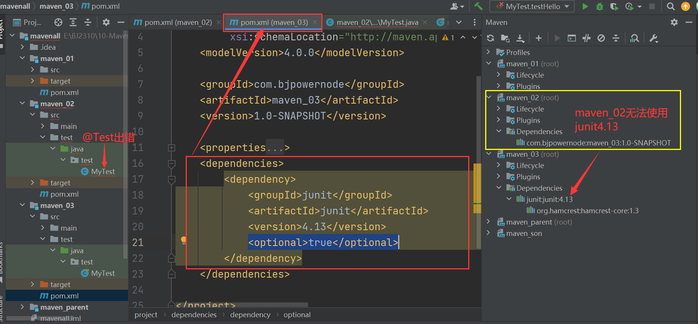Expand maven_parent folder in Project tree
The image size is (698, 324).
[22, 307]
